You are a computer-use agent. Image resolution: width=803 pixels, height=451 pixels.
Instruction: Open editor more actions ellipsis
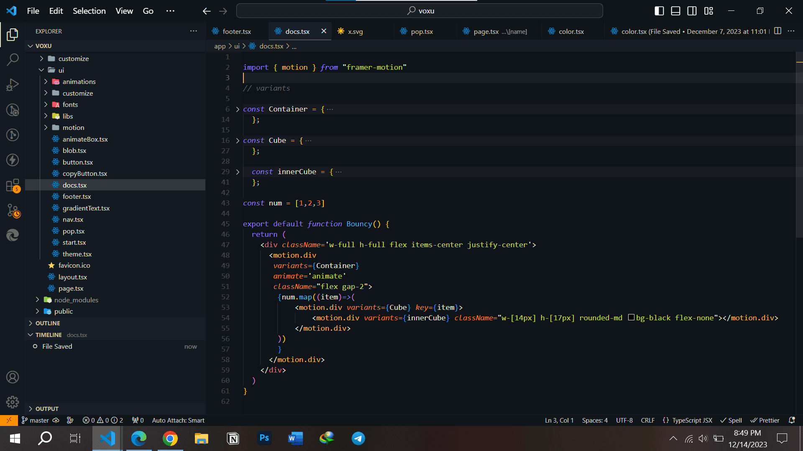tap(791, 31)
